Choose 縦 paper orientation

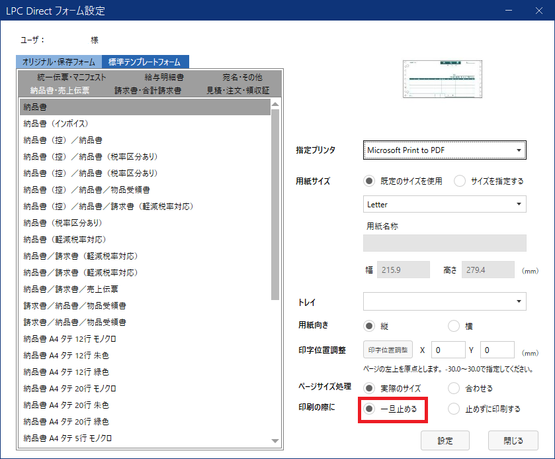tap(369, 326)
